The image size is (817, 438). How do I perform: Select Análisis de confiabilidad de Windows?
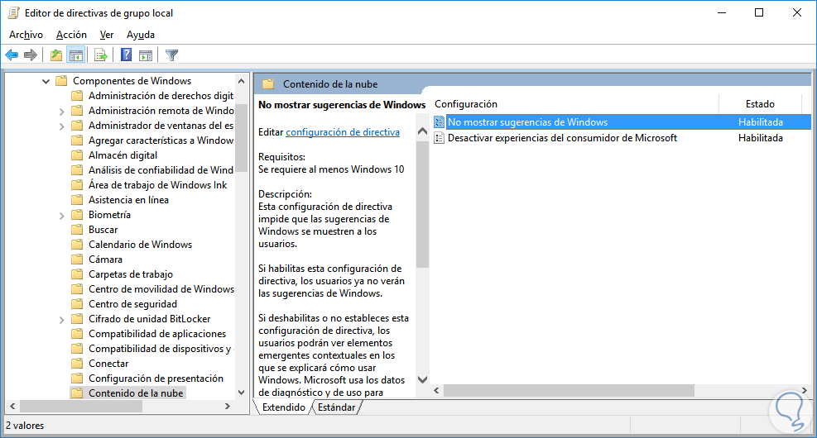pyautogui.click(x=161, y=170)
